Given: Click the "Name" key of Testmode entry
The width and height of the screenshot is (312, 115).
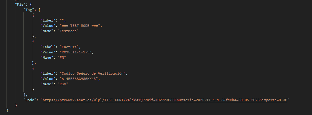Looking at the screenshot, I should click(47, 31).
